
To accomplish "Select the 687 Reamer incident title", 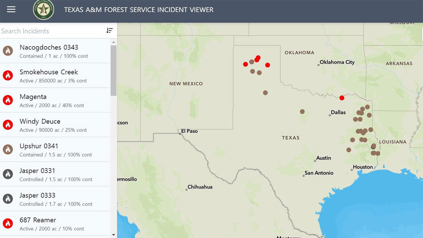I will [38, 220].
